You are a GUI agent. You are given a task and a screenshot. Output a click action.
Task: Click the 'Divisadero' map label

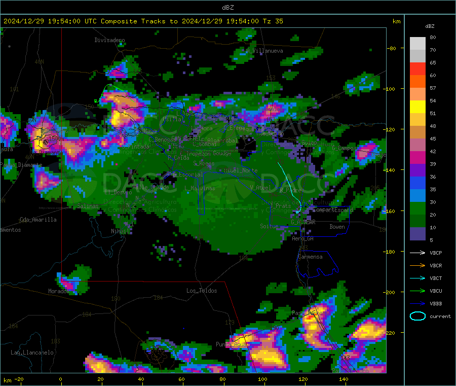(109, 40)
